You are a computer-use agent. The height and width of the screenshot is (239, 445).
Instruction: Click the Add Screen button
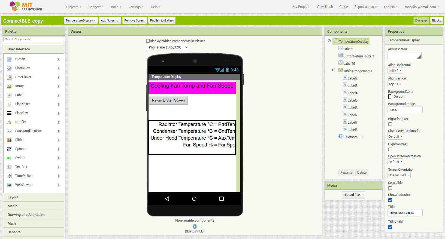pyautogui.click(x=110, y=20)
